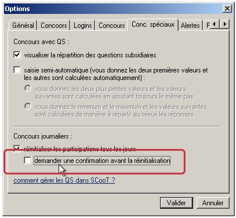Image resolution: width=236 pixels, height=218 pixels.
Task: Check demander une confirmation avant la réinitialisation
Action: tap(27, 160)
